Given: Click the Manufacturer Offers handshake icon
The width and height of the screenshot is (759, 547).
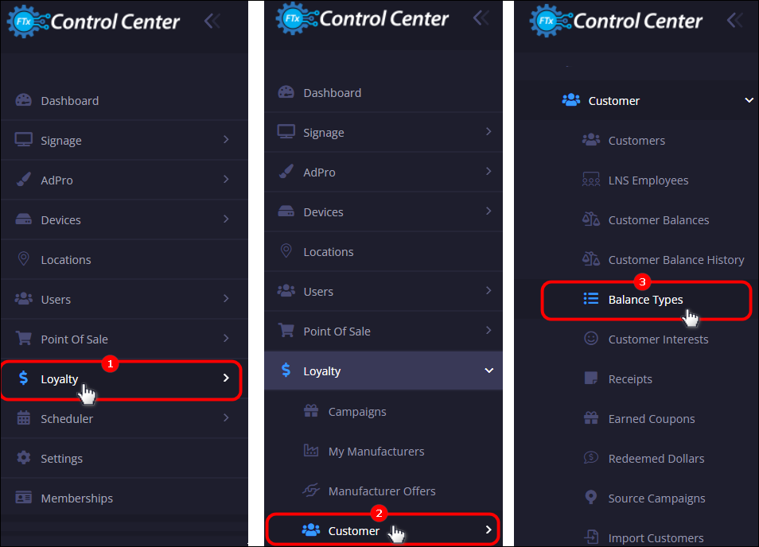Looking at the screenshot, I should click(311, 491).
